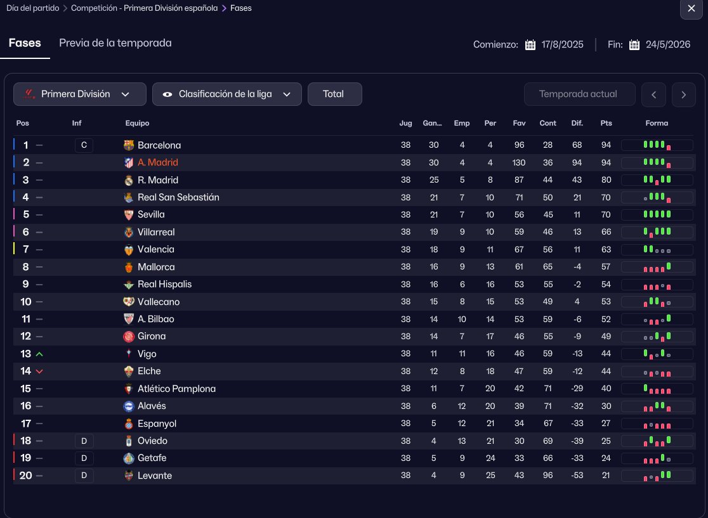Click the Barcelona club crest icon
This screenshot has height=518, width=708.
[129, 145]
